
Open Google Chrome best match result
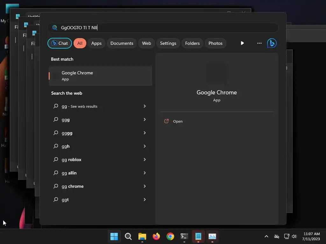click(100, 76)
